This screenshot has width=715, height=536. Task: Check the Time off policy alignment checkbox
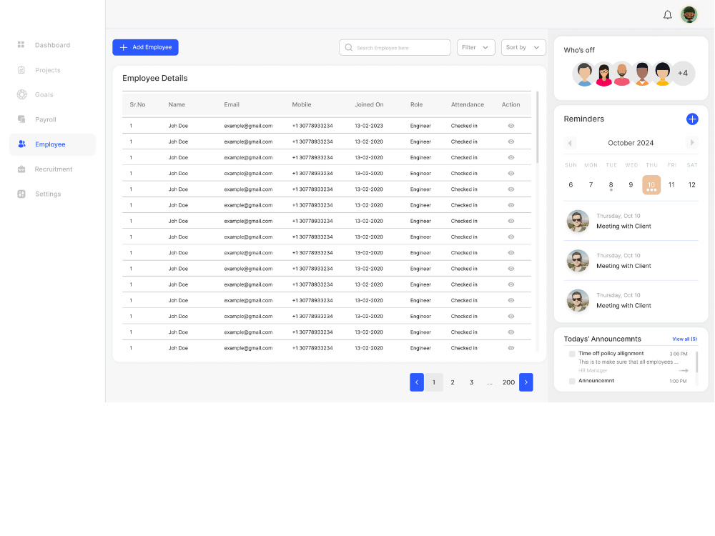pyautogui.click(x=572, y=354)
